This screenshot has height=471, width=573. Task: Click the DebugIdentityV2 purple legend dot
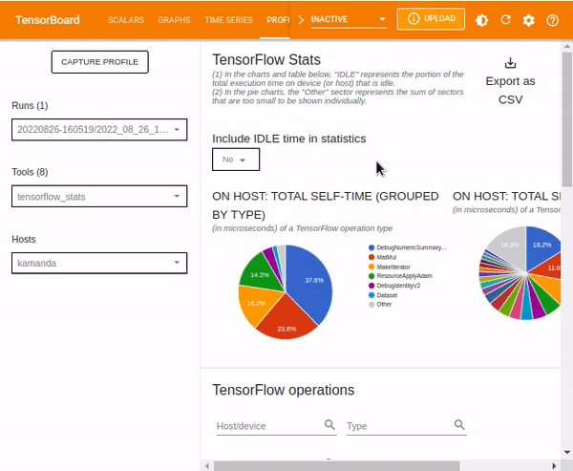371,286
